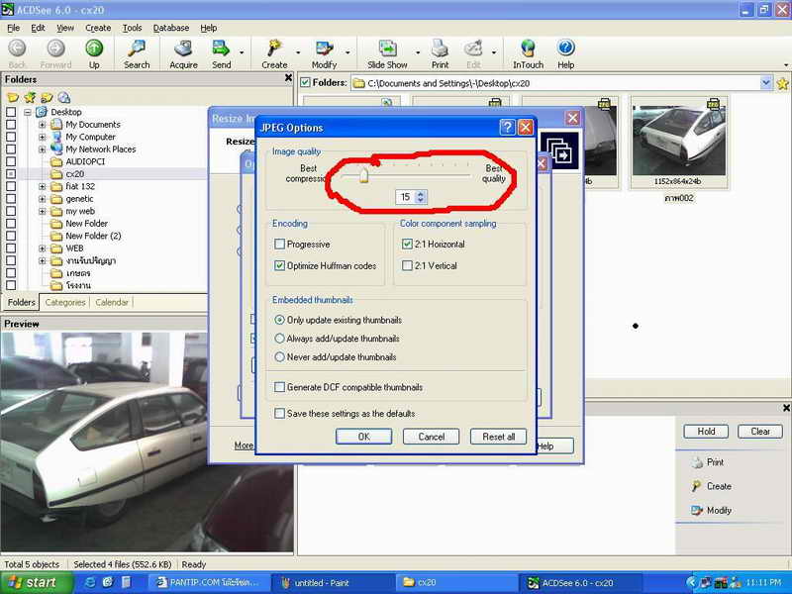The height and width of the screenshot is (594, 792).
Task: Click OK in JPEG Options
Action: [x=363, y=437]
